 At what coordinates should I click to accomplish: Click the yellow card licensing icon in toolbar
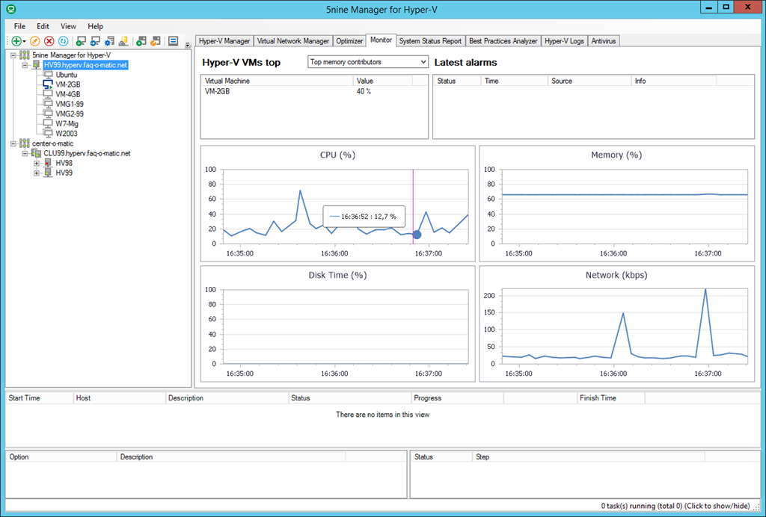click(123, 41)
